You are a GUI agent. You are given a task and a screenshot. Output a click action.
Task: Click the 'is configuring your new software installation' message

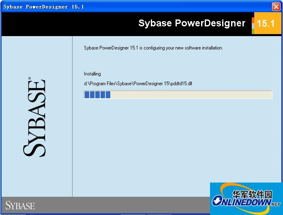(x=153, y=48)
